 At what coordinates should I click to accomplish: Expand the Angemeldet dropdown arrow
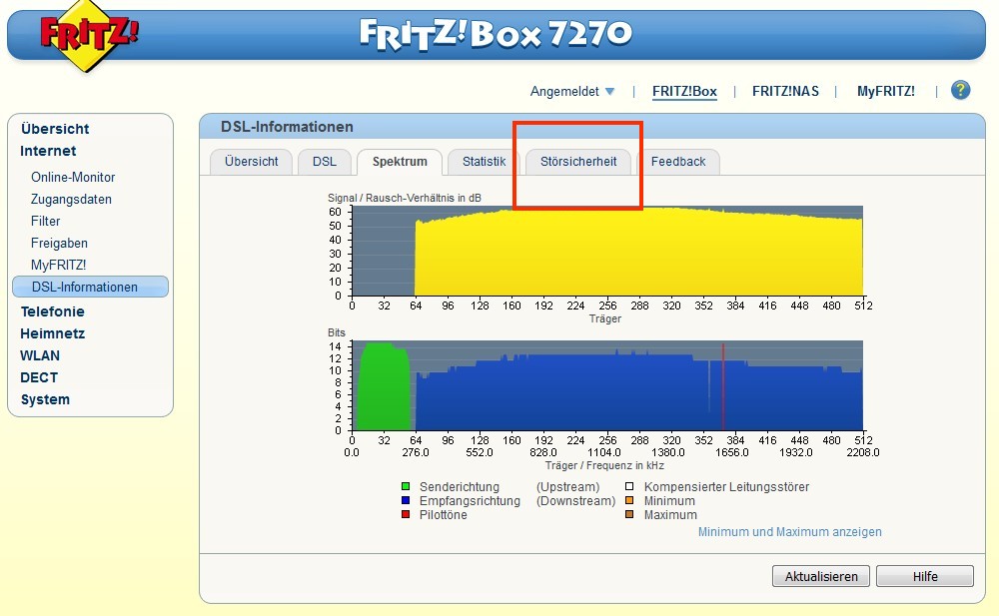click(x=609, y=91)
